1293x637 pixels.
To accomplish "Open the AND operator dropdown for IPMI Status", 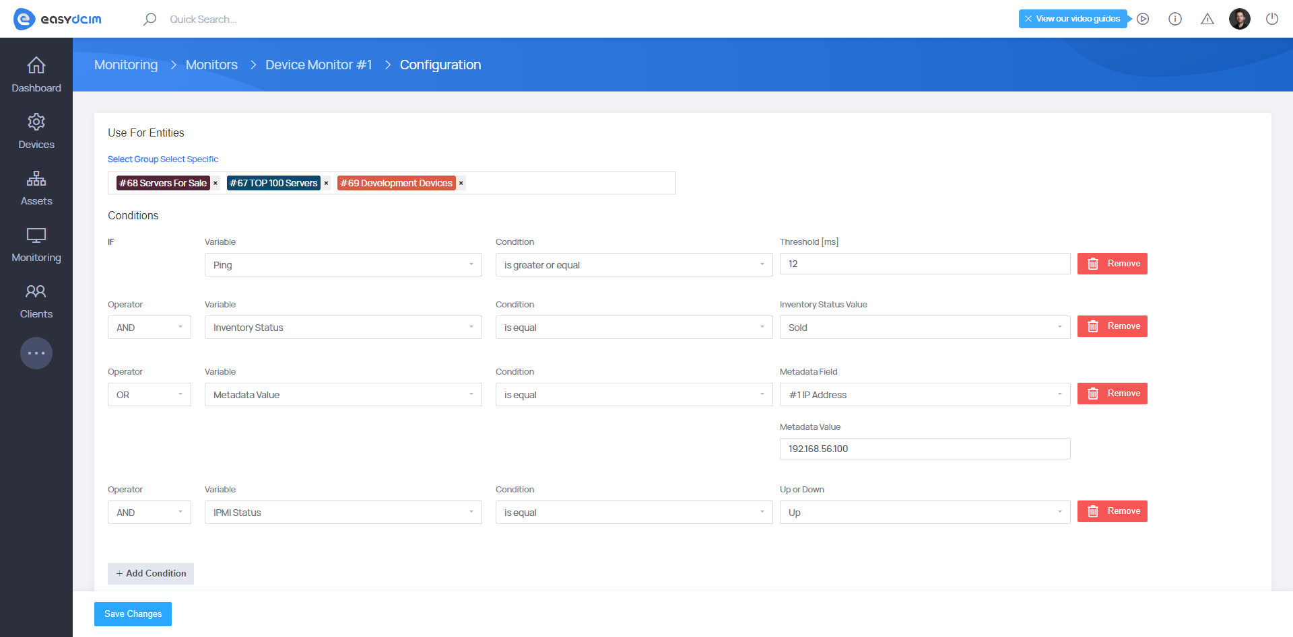I will (x=150, y=513).
